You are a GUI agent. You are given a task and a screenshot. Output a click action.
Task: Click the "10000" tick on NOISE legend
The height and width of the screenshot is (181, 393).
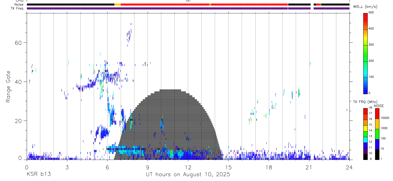pyautogui.click(x=385, y=118)
